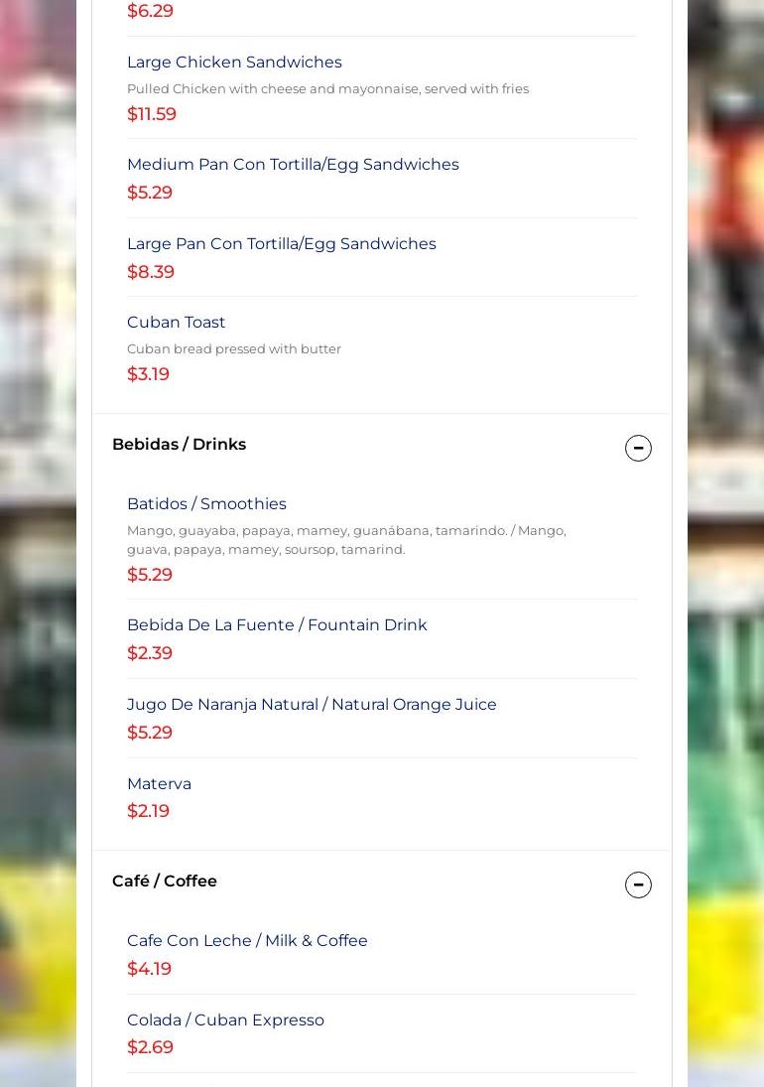Viewport: 764px width, 1087px height.
Task: Open Large Chicken Sandwiches item
Action: pos(234,63)
